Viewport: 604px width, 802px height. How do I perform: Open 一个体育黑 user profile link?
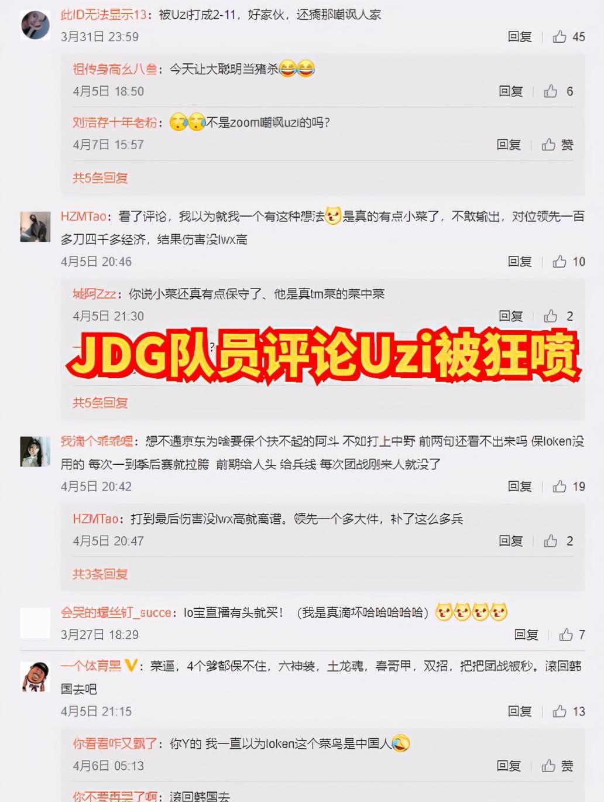(91, 666)
